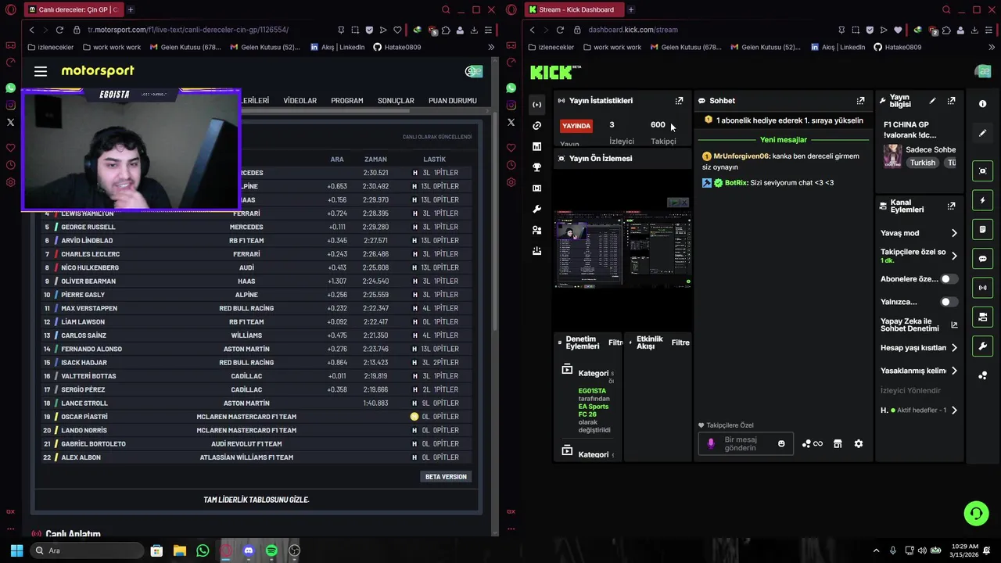Select the Canlı dereceler: Çin GP tab

point(73,9)
